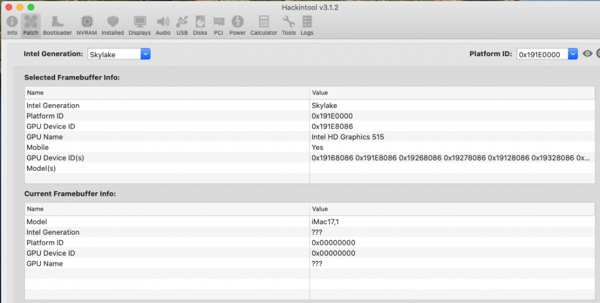Open the Audio speaker section

[163, 25]
